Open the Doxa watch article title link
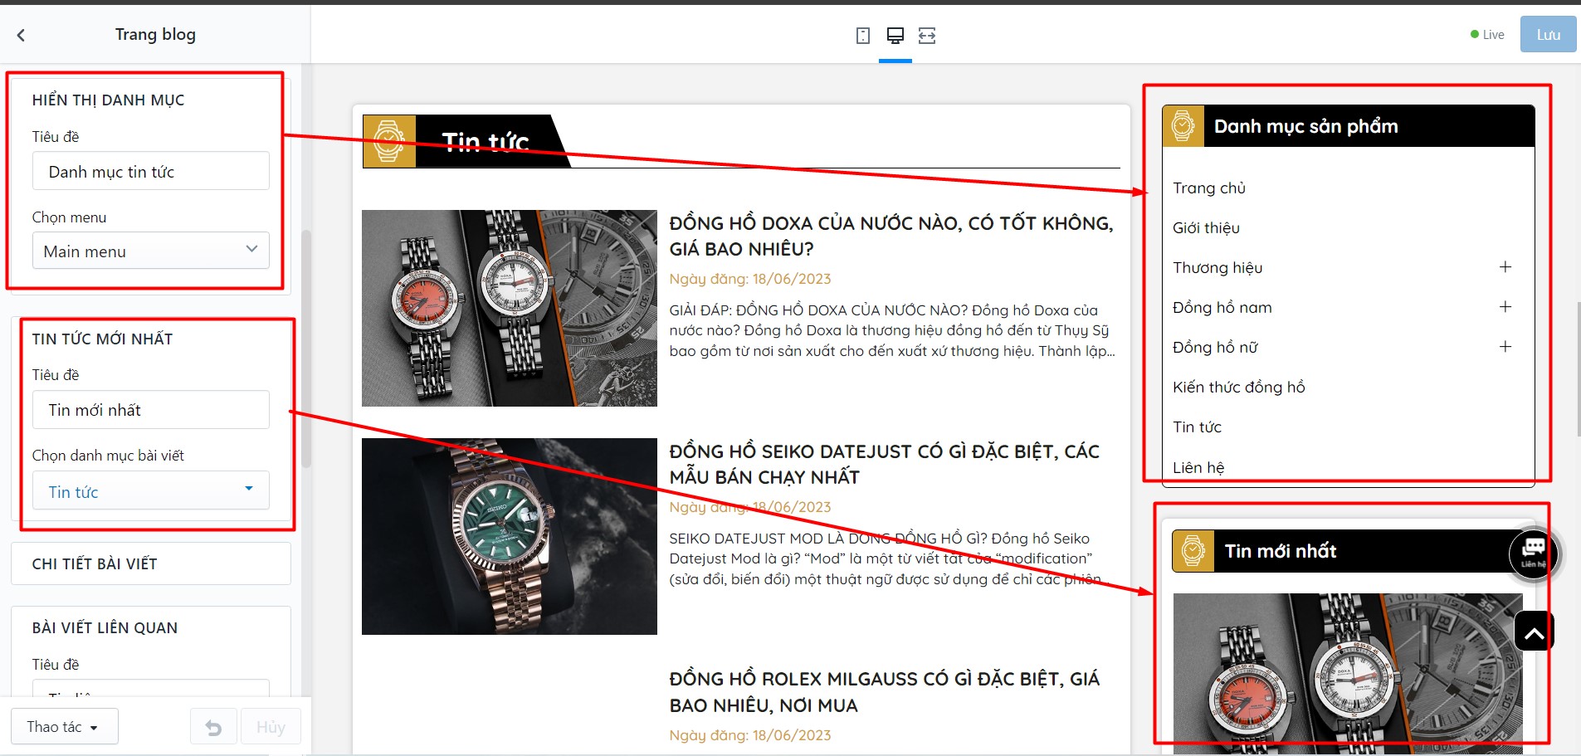The image size is (1581, 756). [x=891, y=237]
